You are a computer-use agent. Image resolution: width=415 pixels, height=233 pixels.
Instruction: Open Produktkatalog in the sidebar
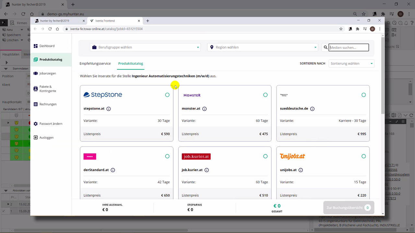(x=51, y=60)
